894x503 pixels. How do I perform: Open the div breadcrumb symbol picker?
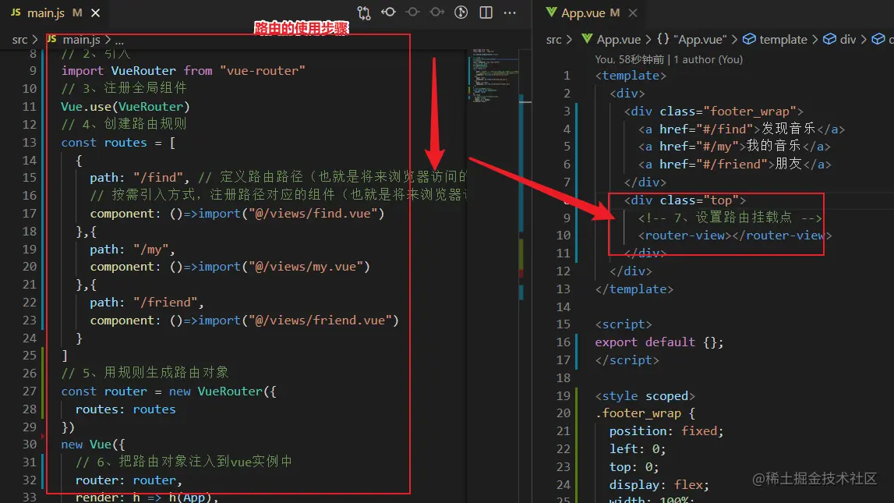(840, 39)
